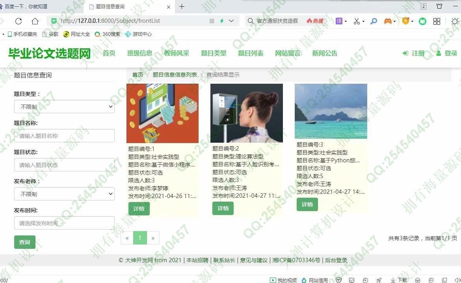
Task: Open the 谷歌 bookmark
Action: pyautogui.click(x=50, y=34)
